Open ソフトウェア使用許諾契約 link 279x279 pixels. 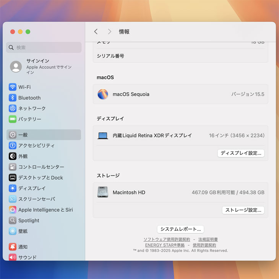tap(167, 240)
